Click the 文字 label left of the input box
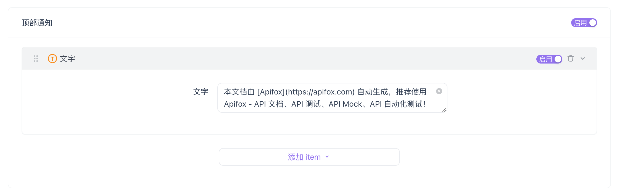Screen dimensions: 617x195 201,92
